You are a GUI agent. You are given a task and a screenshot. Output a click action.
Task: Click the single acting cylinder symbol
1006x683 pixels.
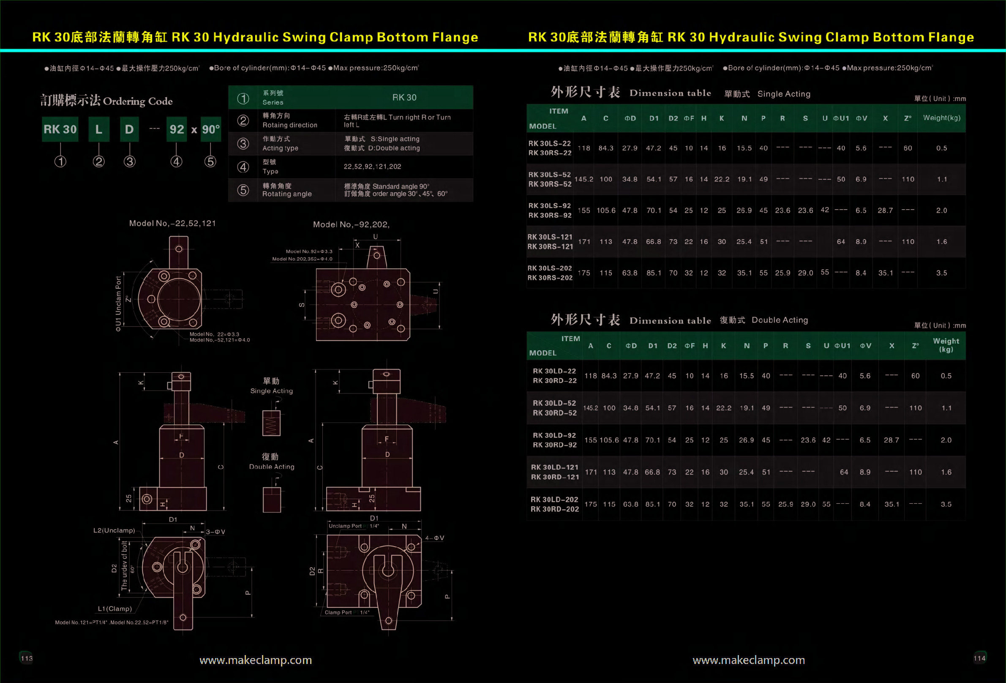point(271,422)
